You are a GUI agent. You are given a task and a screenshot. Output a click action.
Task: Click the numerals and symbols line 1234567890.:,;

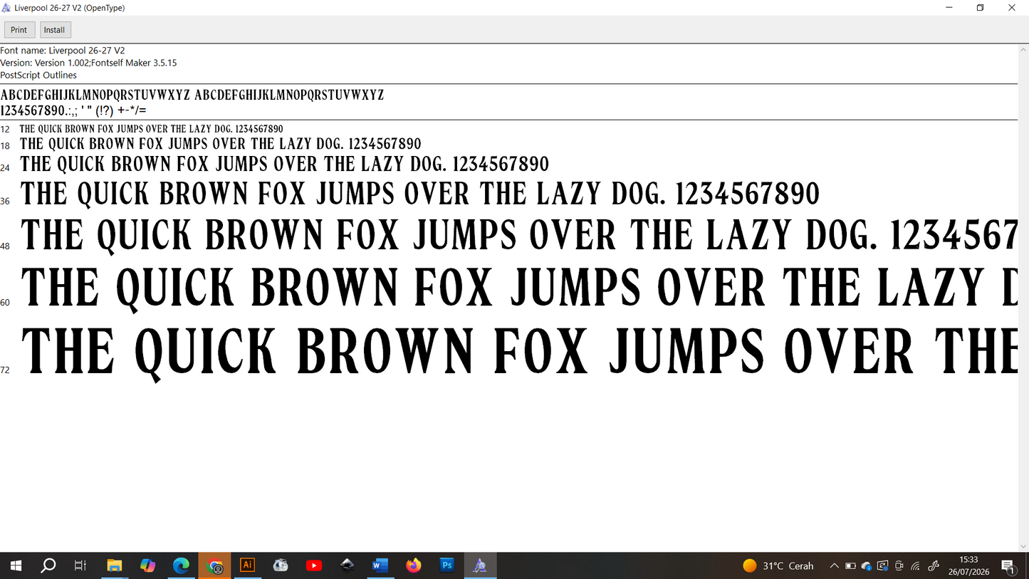point(73,110)
